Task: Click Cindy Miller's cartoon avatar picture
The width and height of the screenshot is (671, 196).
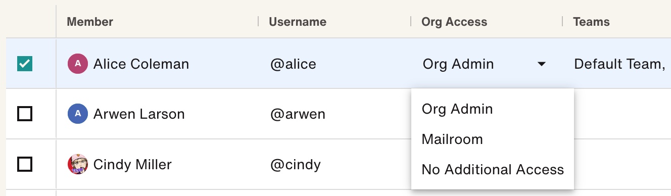Action: 78,165
